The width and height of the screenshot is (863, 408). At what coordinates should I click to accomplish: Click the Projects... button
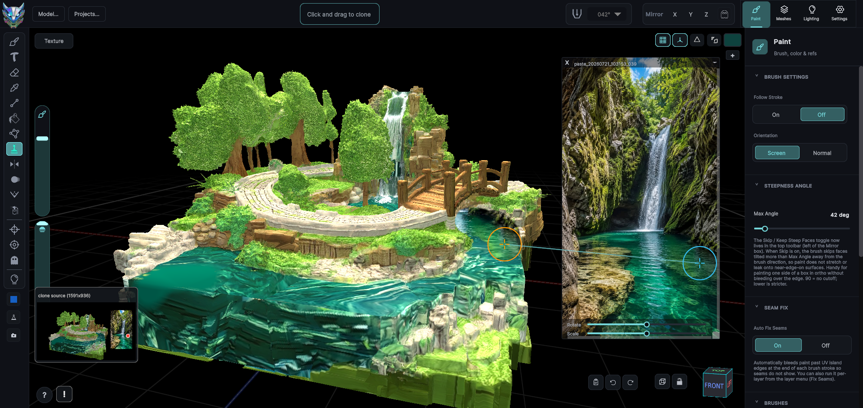(x=87, y=14)
